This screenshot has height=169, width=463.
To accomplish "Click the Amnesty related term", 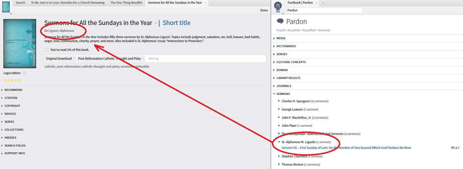I will [x=324, y=30].
